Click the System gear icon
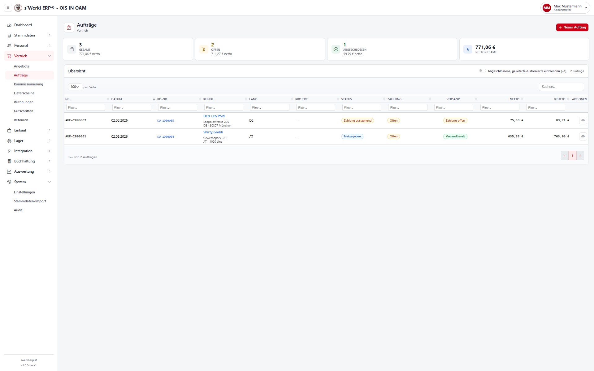This screenshot has height=371, width=594. [x=9, y=182]
